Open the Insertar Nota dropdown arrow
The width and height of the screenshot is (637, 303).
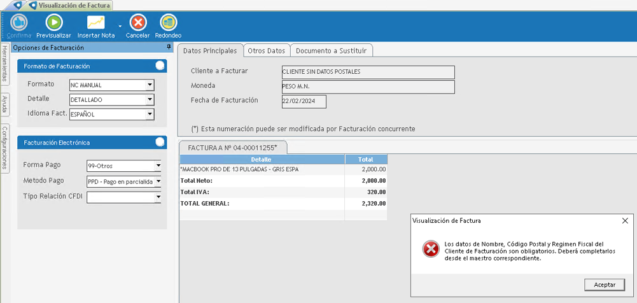click(120, 26)
